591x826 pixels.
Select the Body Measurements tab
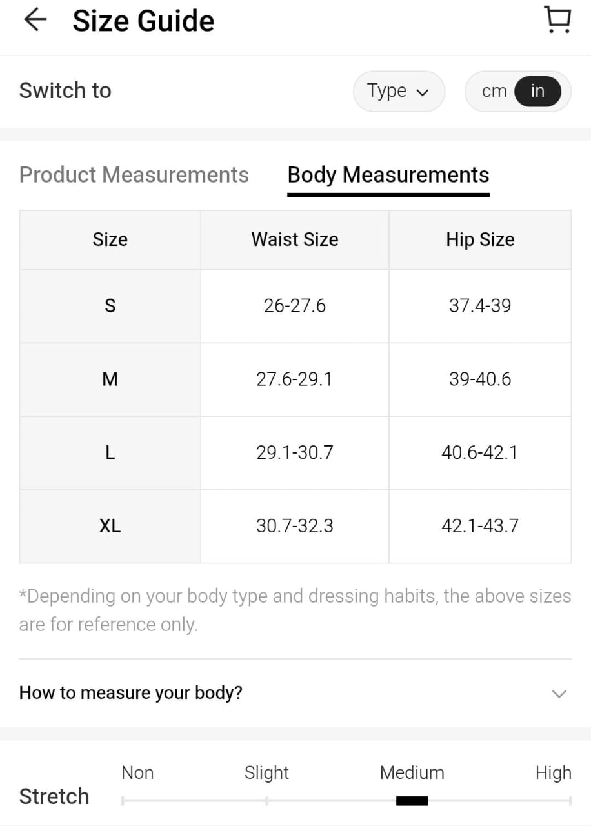pos(388,175)
